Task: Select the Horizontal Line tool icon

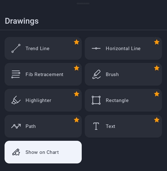Action: pyautogui.click(x=96, y=48)
